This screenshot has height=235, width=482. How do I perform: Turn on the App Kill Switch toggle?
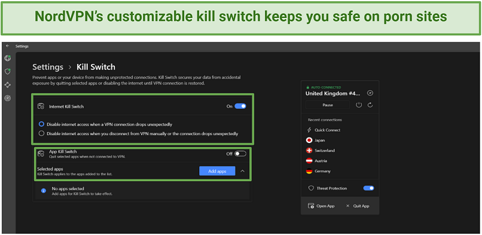240,154
